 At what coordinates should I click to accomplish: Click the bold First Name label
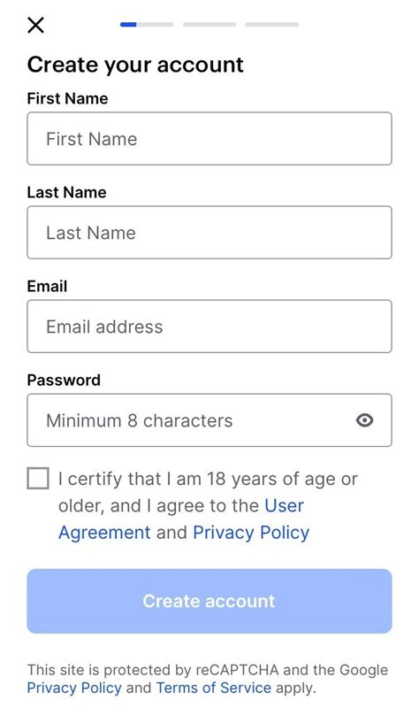coord(68,98)
